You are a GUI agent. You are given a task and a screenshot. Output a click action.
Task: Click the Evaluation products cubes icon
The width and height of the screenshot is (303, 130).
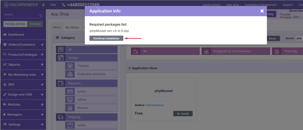70,74
